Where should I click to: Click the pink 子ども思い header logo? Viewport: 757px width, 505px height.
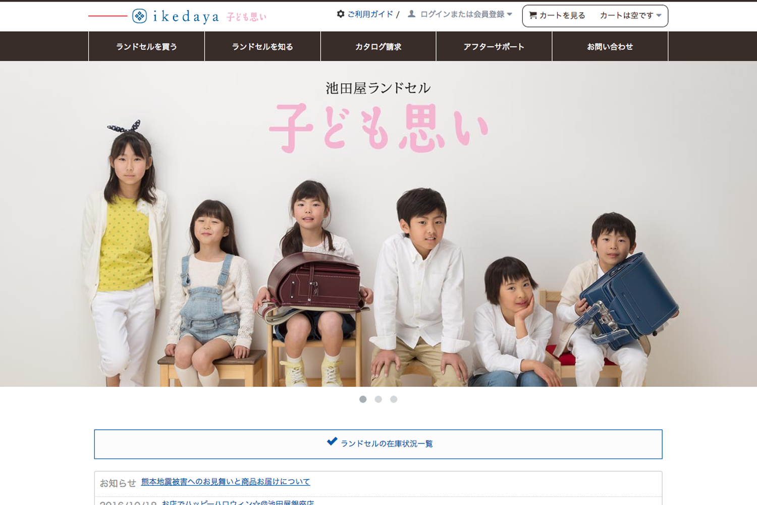coord(246,17)
